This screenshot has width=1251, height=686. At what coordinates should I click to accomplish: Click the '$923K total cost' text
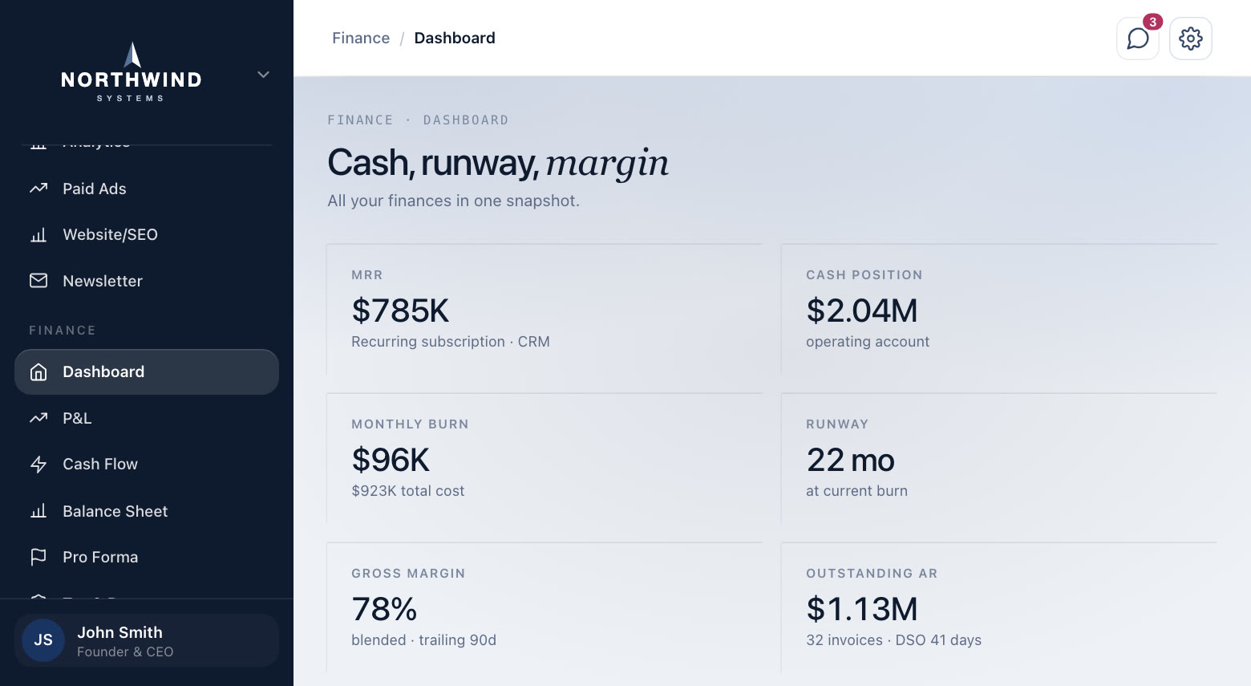pyautogui.click(x=408, y=491)
